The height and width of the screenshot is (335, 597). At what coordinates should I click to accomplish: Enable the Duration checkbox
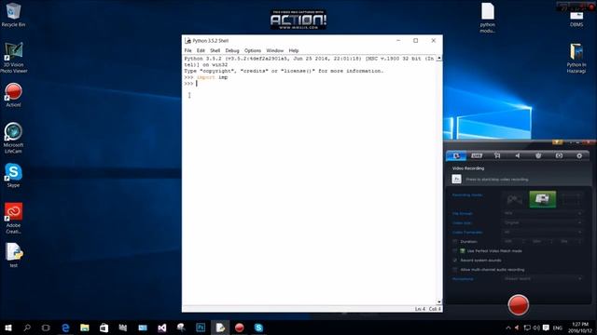455,242
